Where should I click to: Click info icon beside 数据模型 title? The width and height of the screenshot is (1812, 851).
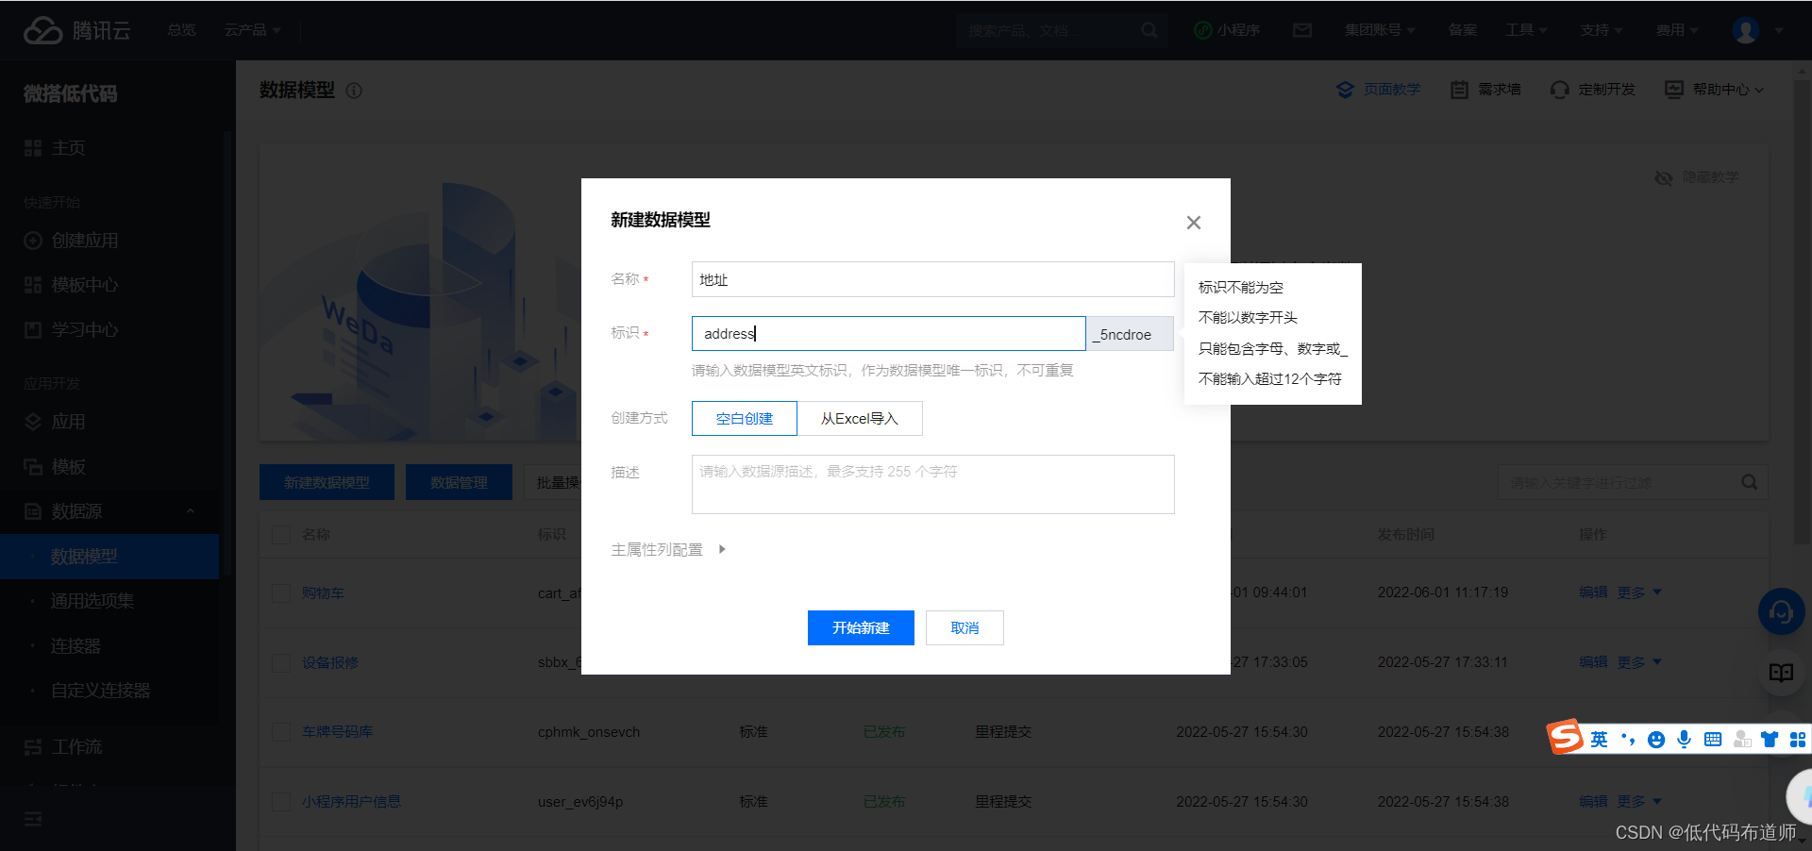tap(354, 91)
